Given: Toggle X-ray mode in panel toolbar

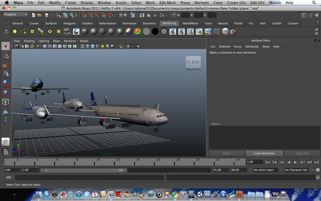Looking at the screenshot, I should pos(128,46).
